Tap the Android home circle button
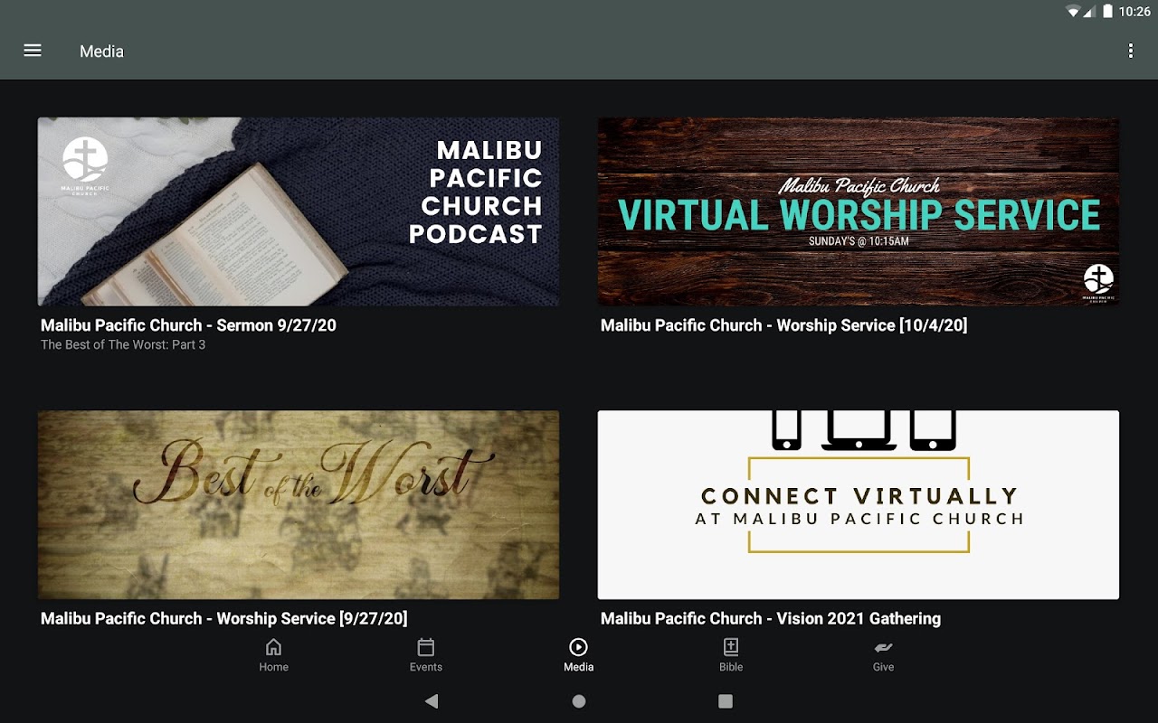The width and height of the screenshot is (1158, 723). [x=579, y=701]
